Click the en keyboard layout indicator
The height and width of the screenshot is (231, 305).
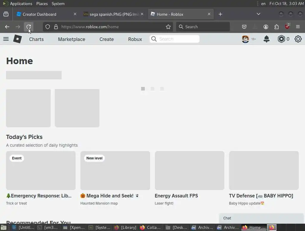(x=263, y=4)
